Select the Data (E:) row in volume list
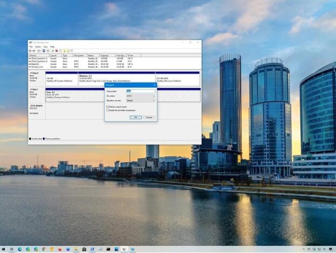 click(81, 64)
